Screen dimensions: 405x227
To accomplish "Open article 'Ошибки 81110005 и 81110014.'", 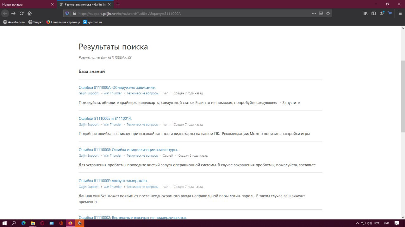I will click(105, 119).
